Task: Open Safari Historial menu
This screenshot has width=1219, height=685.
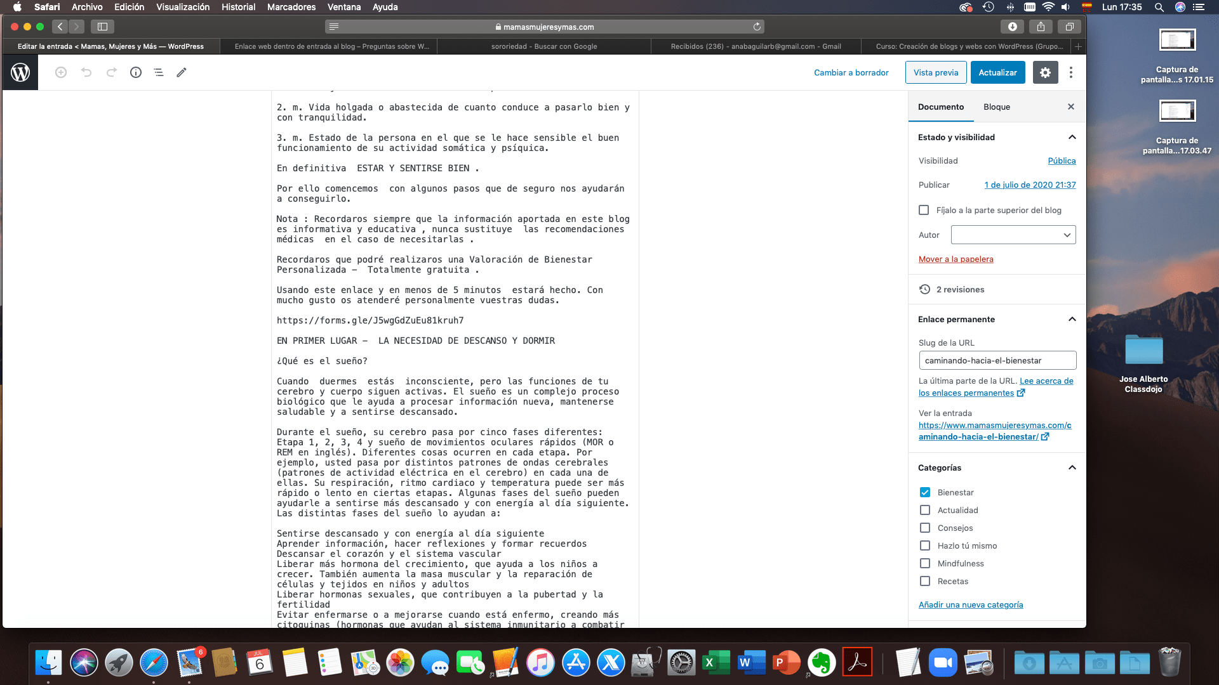Action: click(x=238, y=7)
